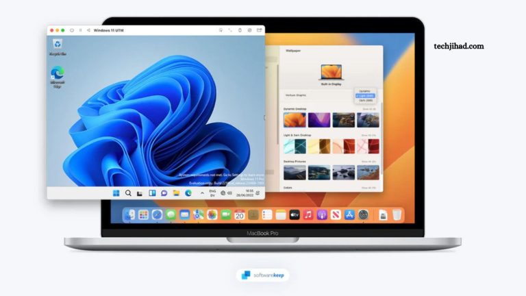Open App Store from the macOS Dock
Image resolution: width=526 pixels, height=296 pixels.
pyautogui.click(x=349, y=214)
